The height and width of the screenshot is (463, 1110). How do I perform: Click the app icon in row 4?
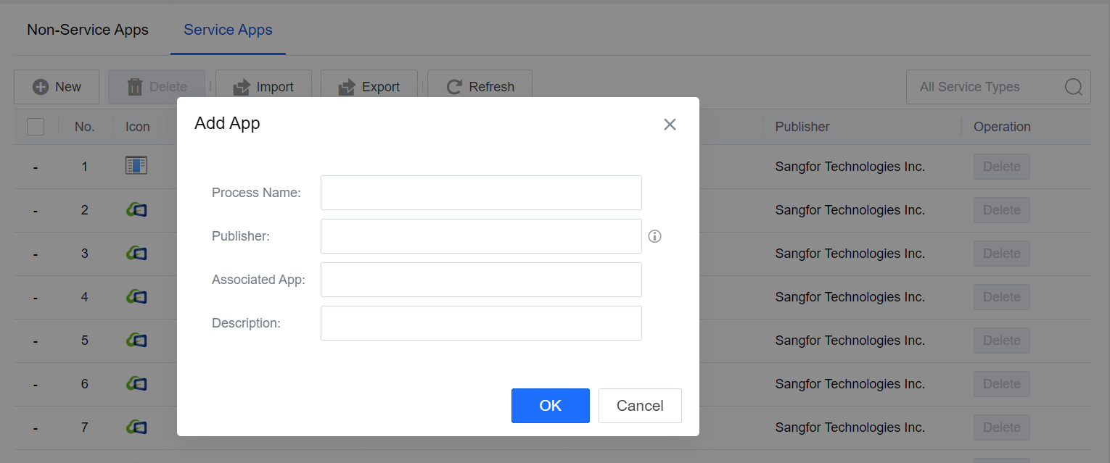tap(136, 297)
